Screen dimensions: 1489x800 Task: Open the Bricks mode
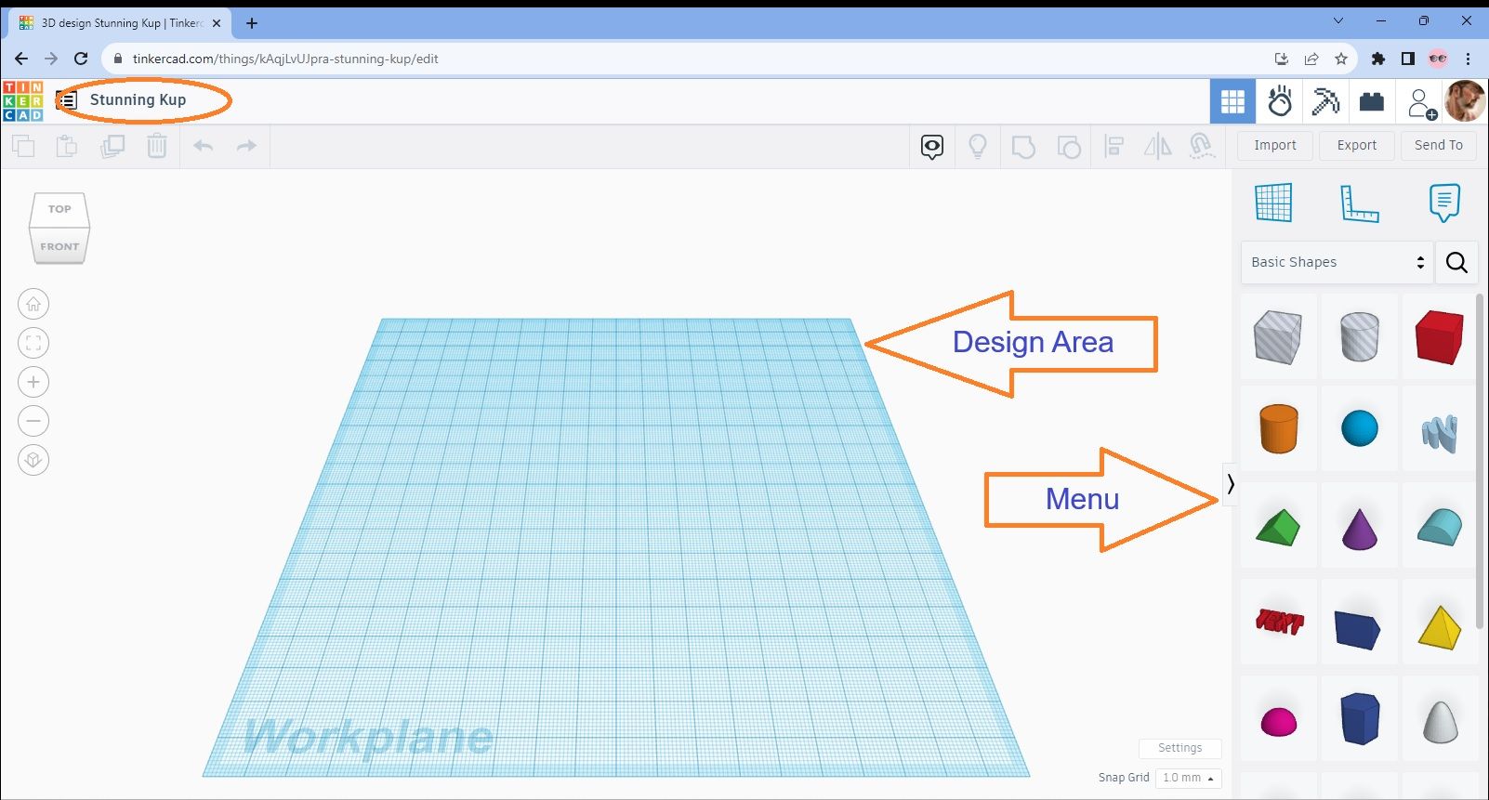point(1372,101)
